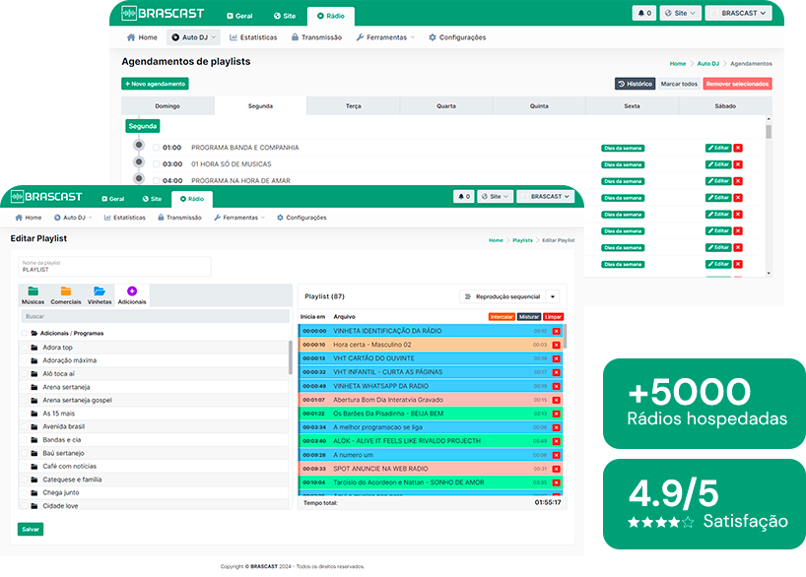Delete the 01:00 PROGRAMA BANDA E COMPANHIA schedule
This screenshot has height=577, width=806.
click(738, 148)
